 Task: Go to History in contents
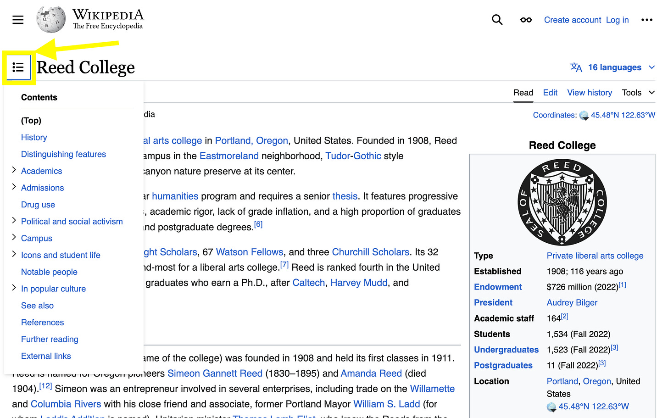coord(34,137)
